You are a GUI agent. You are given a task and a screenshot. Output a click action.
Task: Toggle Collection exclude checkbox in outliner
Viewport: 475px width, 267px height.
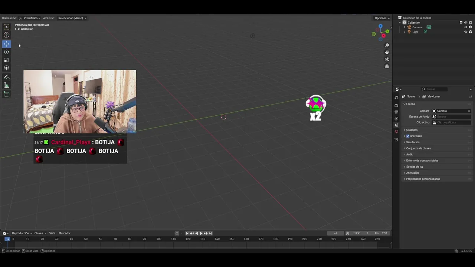[x=461, y=23]
